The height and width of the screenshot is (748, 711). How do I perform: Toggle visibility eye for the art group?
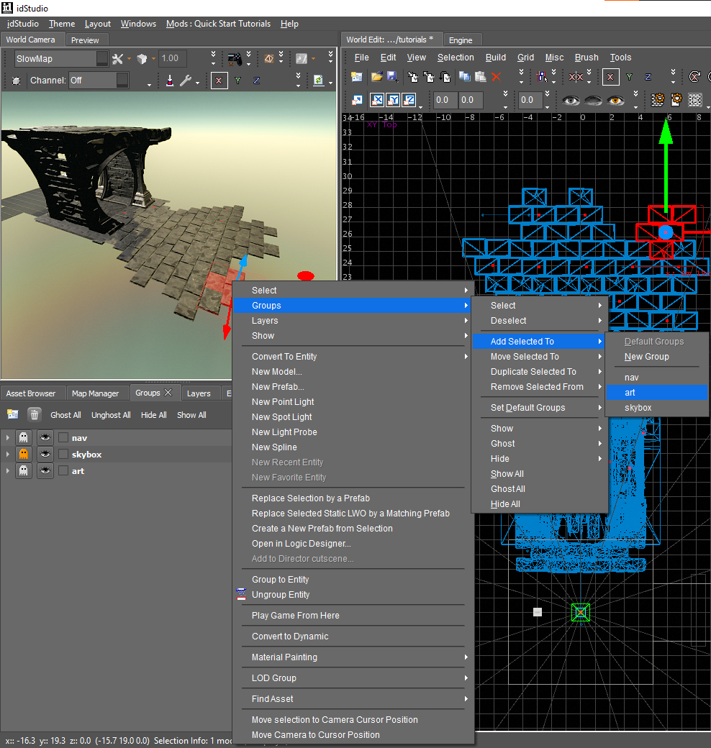pyautogui.click(x=45, y=470)
